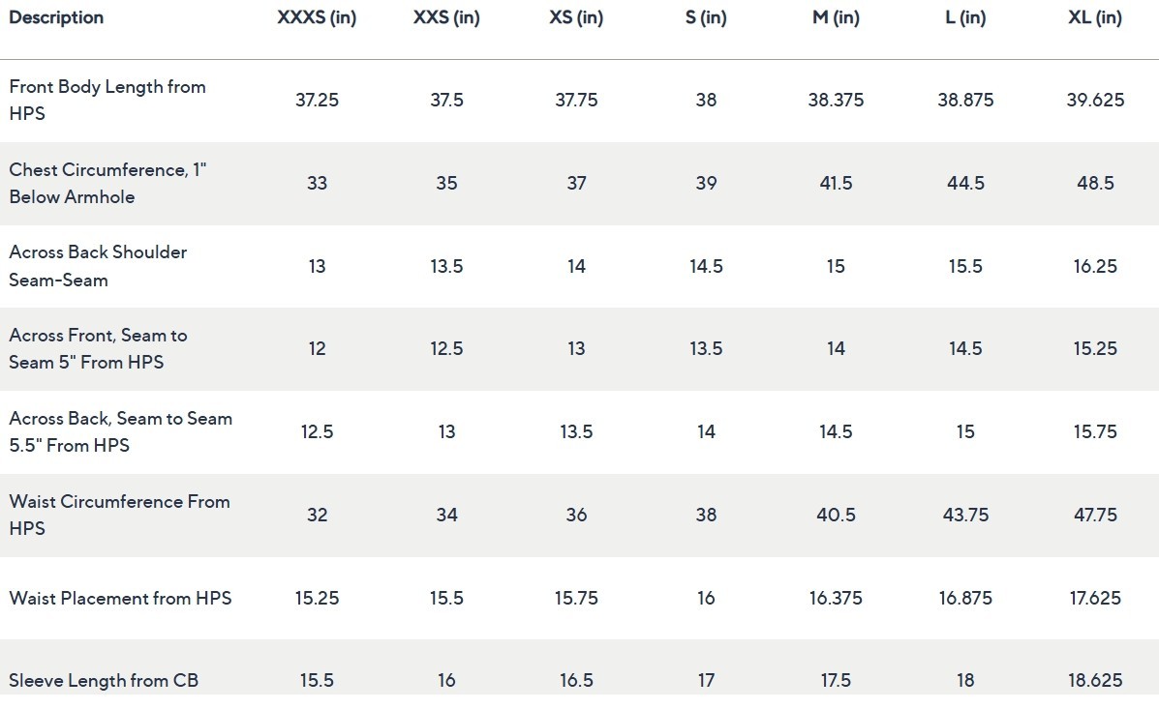
Task: Click the S (in) column header
Action: [706, 17]
